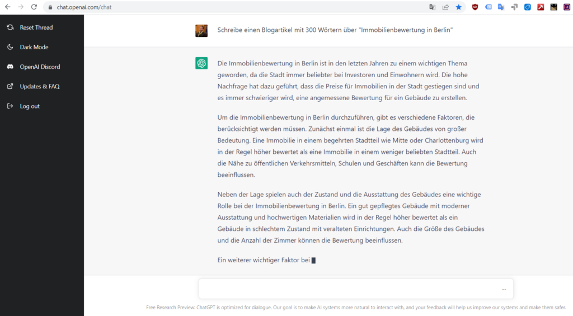Open the black and tan envelope extension
The image size is (573, 316).
click(x=554, y=7)
